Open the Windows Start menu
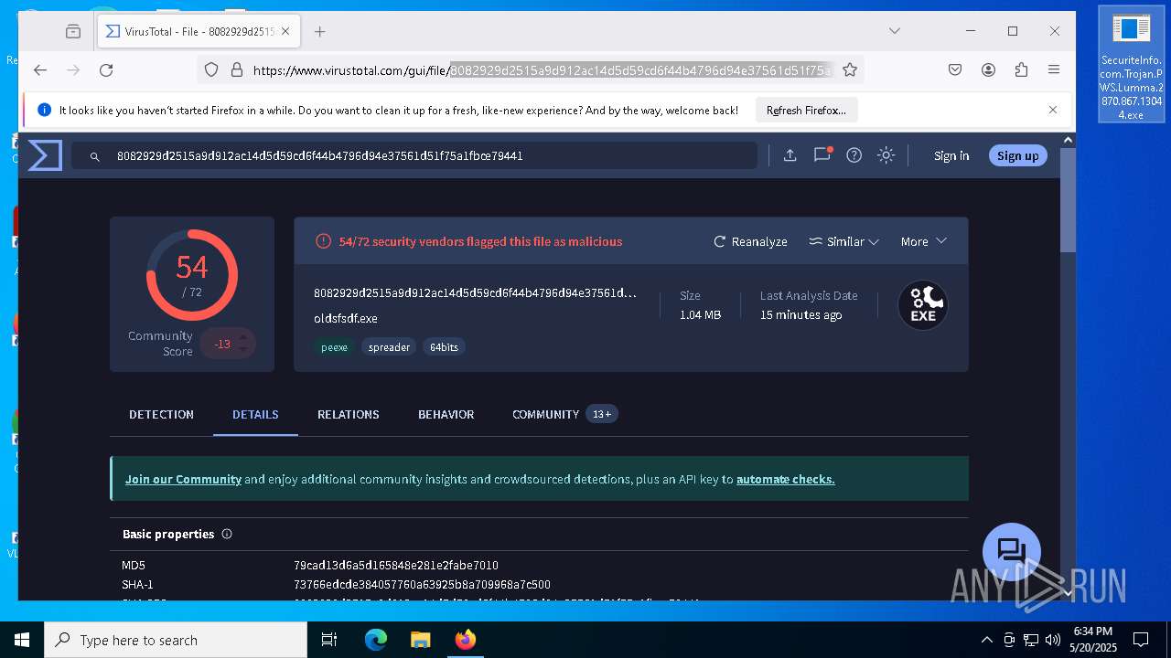This screenshot has height=658, width=1171. click(x=22, y=640)
